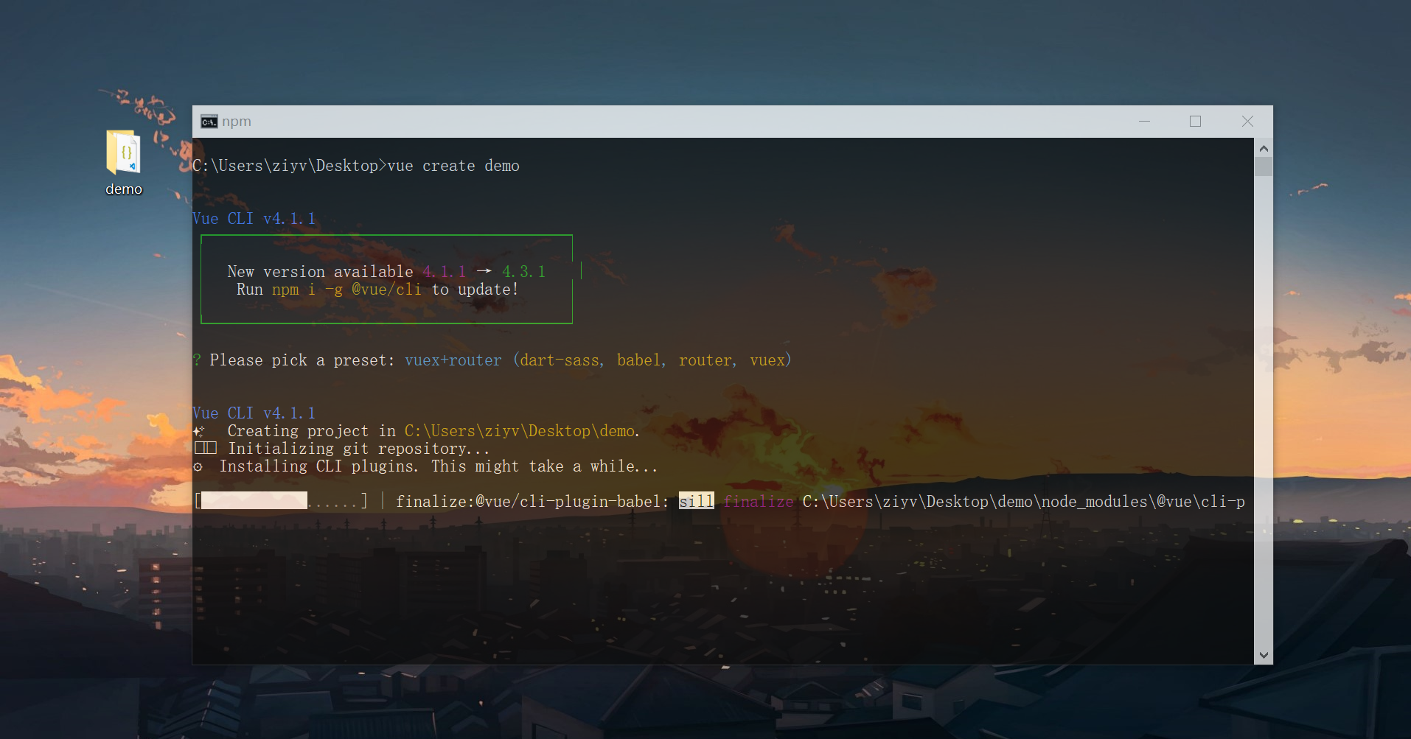The height and width of the screenshot is (739, 1411).
Task: Click 'New version available' notice text
Action: (x=320, y=272)
